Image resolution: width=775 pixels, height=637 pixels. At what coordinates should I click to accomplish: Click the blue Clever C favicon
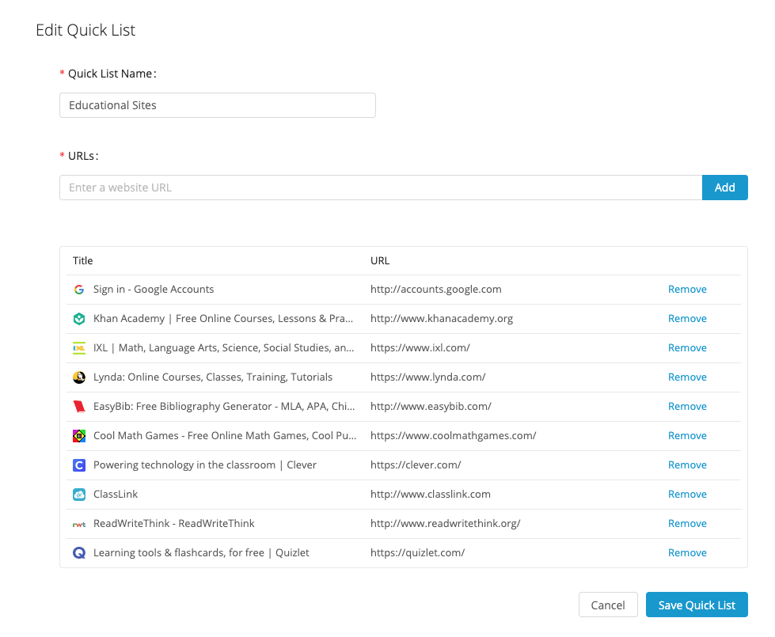[x=79, y=465]
